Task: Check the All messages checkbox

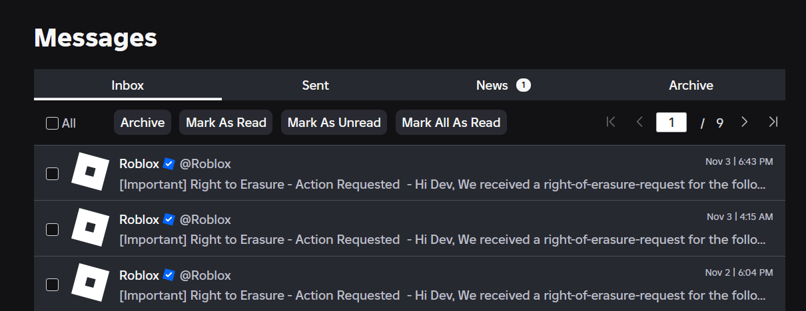Action: coord(52,123)
